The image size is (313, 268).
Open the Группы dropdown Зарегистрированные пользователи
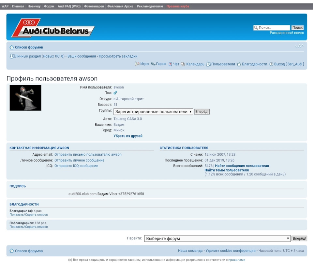(153, 112)
